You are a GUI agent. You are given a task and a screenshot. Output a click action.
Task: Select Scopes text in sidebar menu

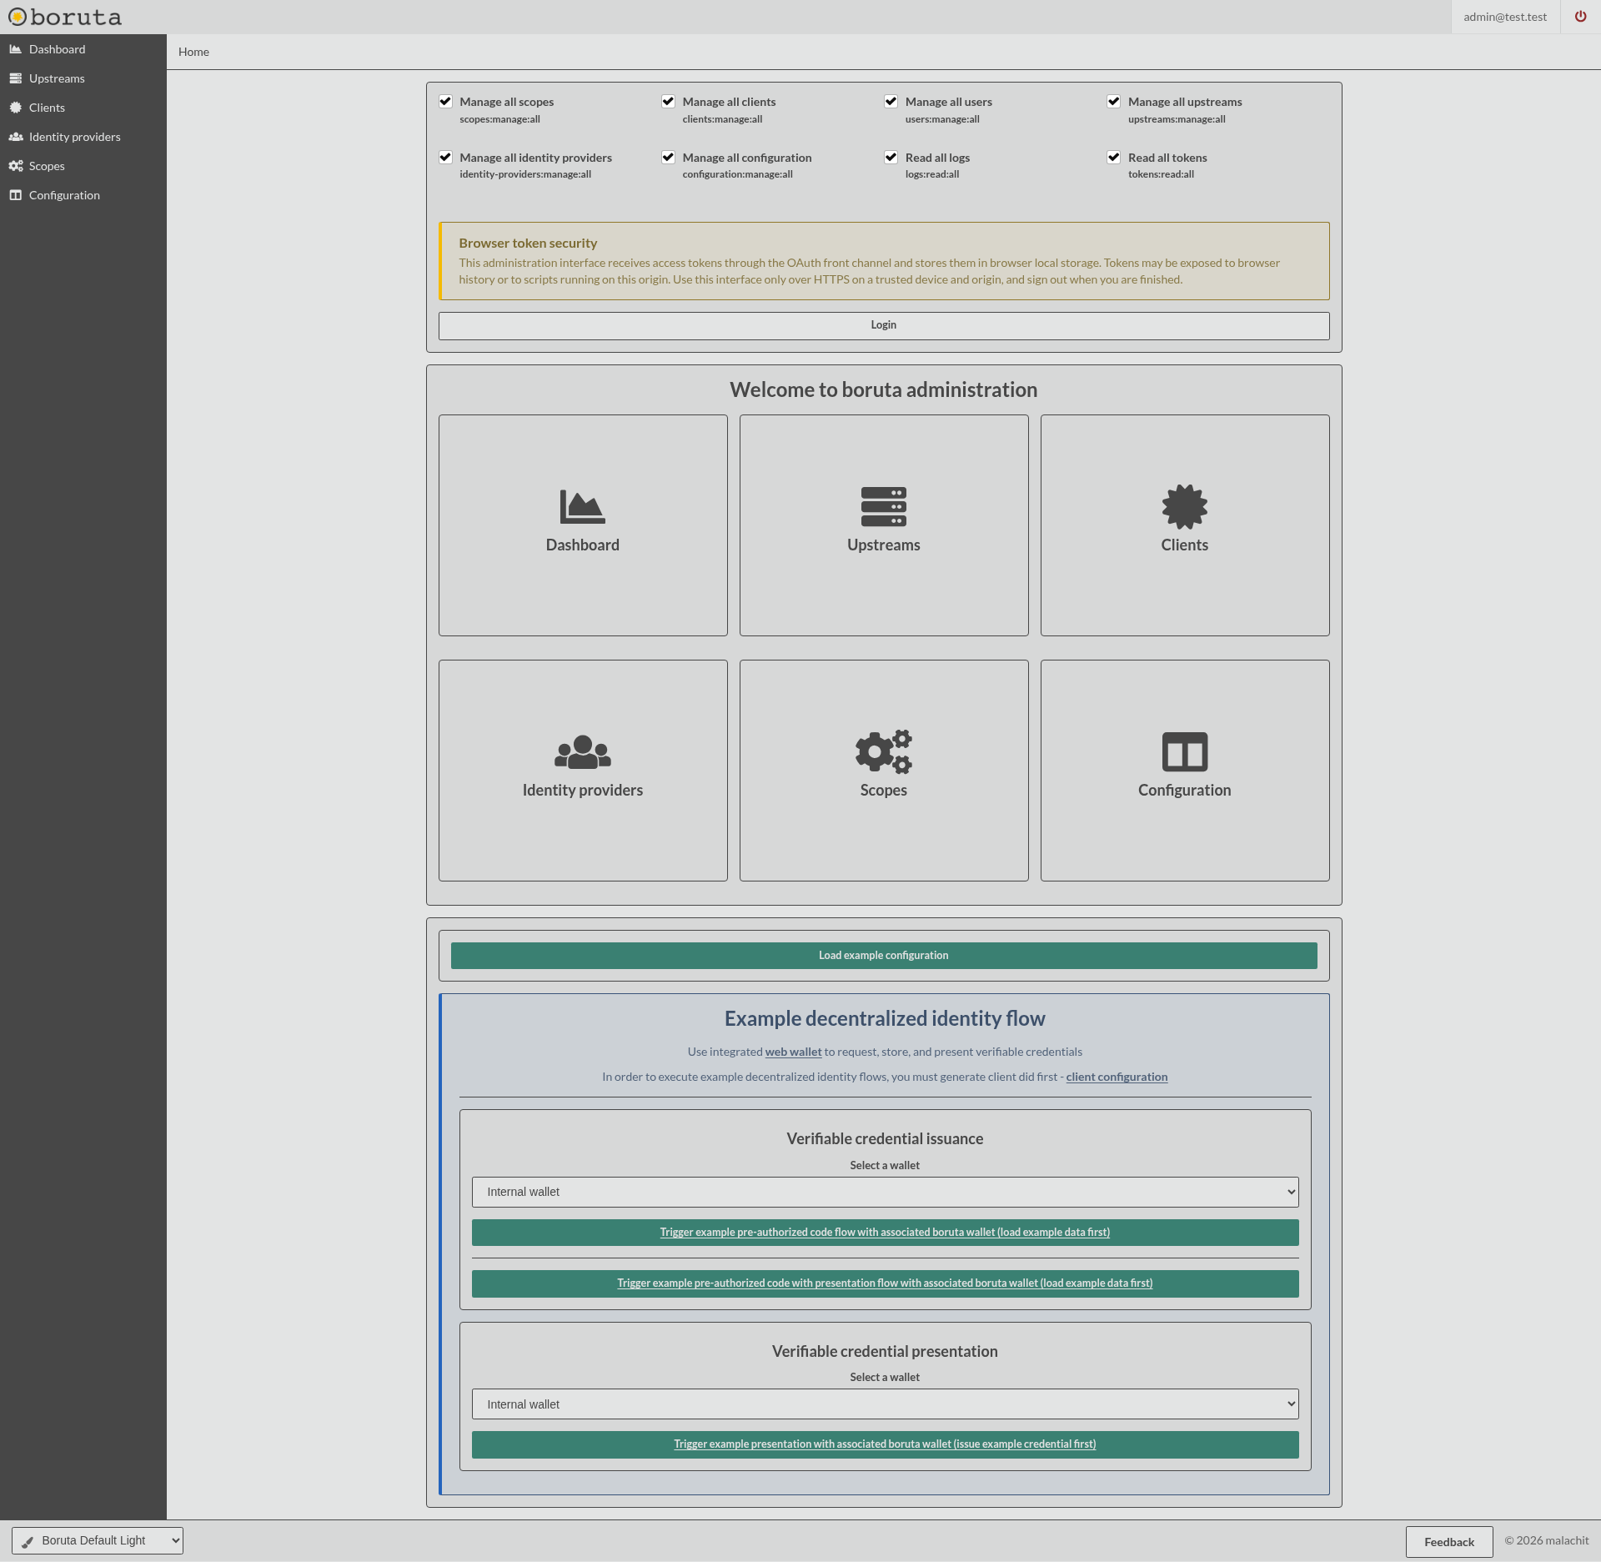coord(47,166)
